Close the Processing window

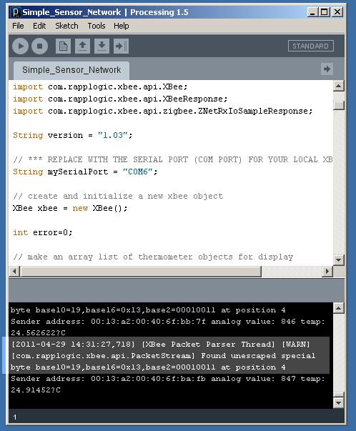click(x=337, y=12)
